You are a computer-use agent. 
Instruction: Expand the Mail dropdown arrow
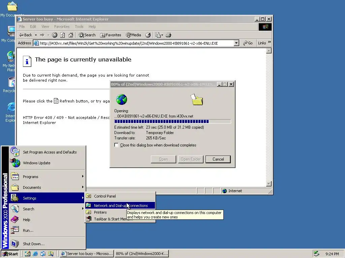tap(162, 35)
